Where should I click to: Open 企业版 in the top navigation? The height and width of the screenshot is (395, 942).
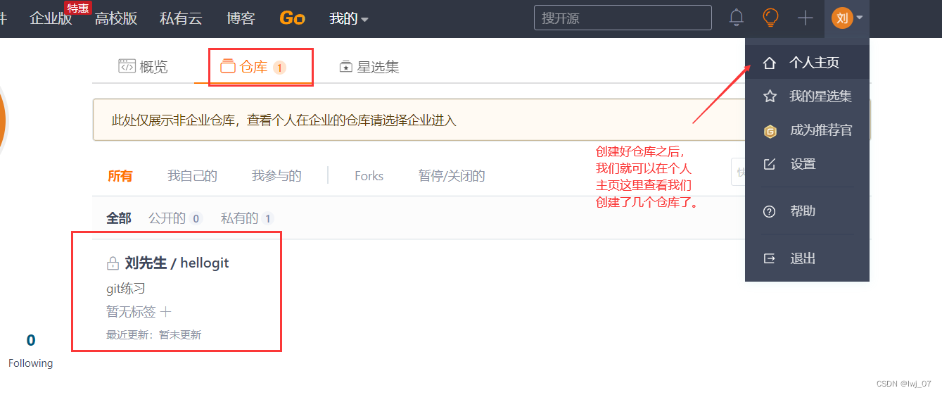point(51,18)
